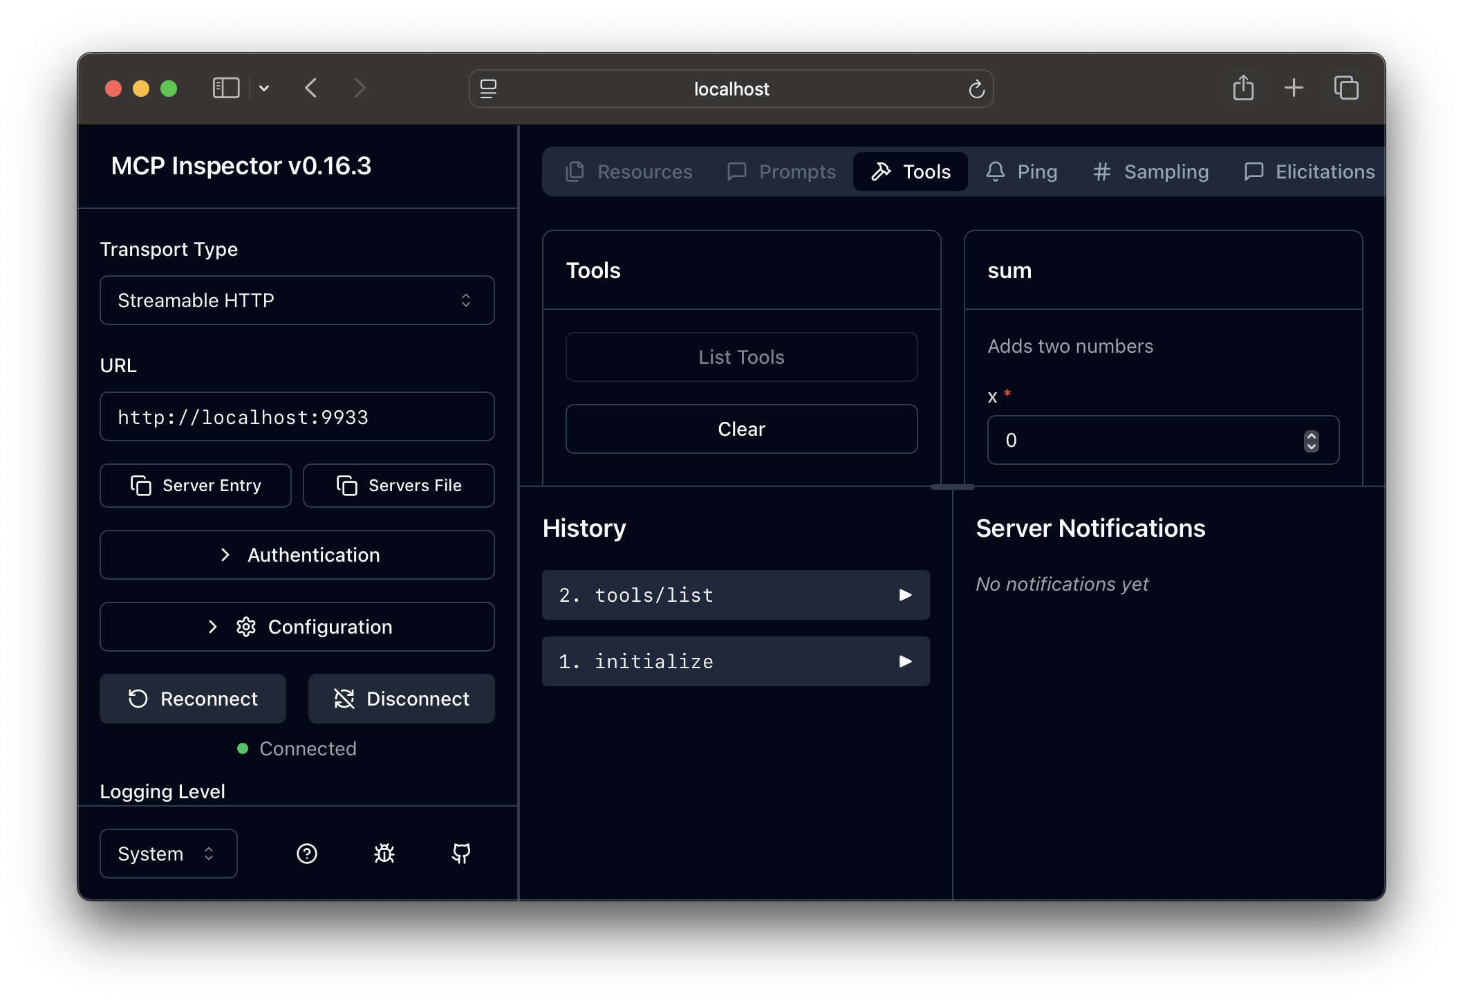Show the tab overview icon

(1346, 88)
